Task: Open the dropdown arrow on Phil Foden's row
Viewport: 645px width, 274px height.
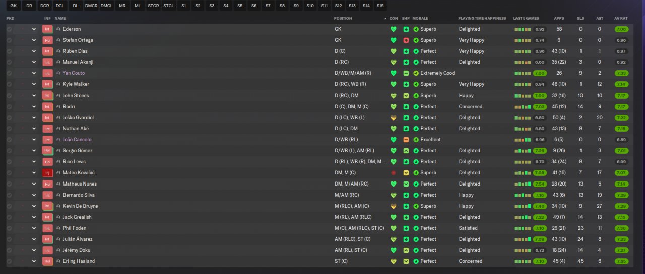Action: point(34,228)
